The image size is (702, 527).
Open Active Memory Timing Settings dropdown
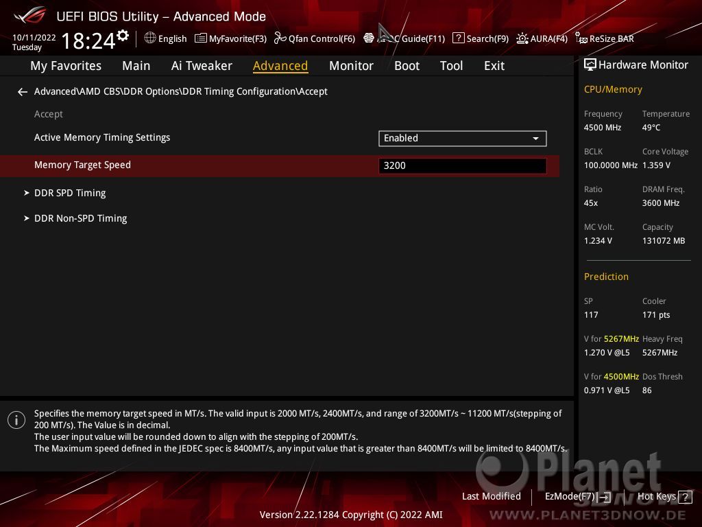click(463, 139)
